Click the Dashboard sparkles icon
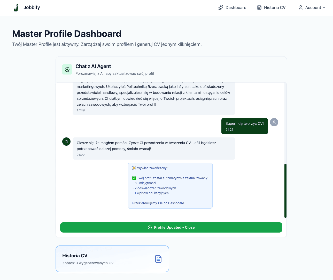The height and width of the screenshot is (280, 333). [221, 8]
